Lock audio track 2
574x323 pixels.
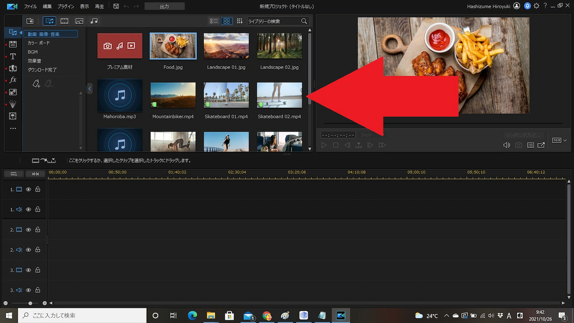click(38, 250)
